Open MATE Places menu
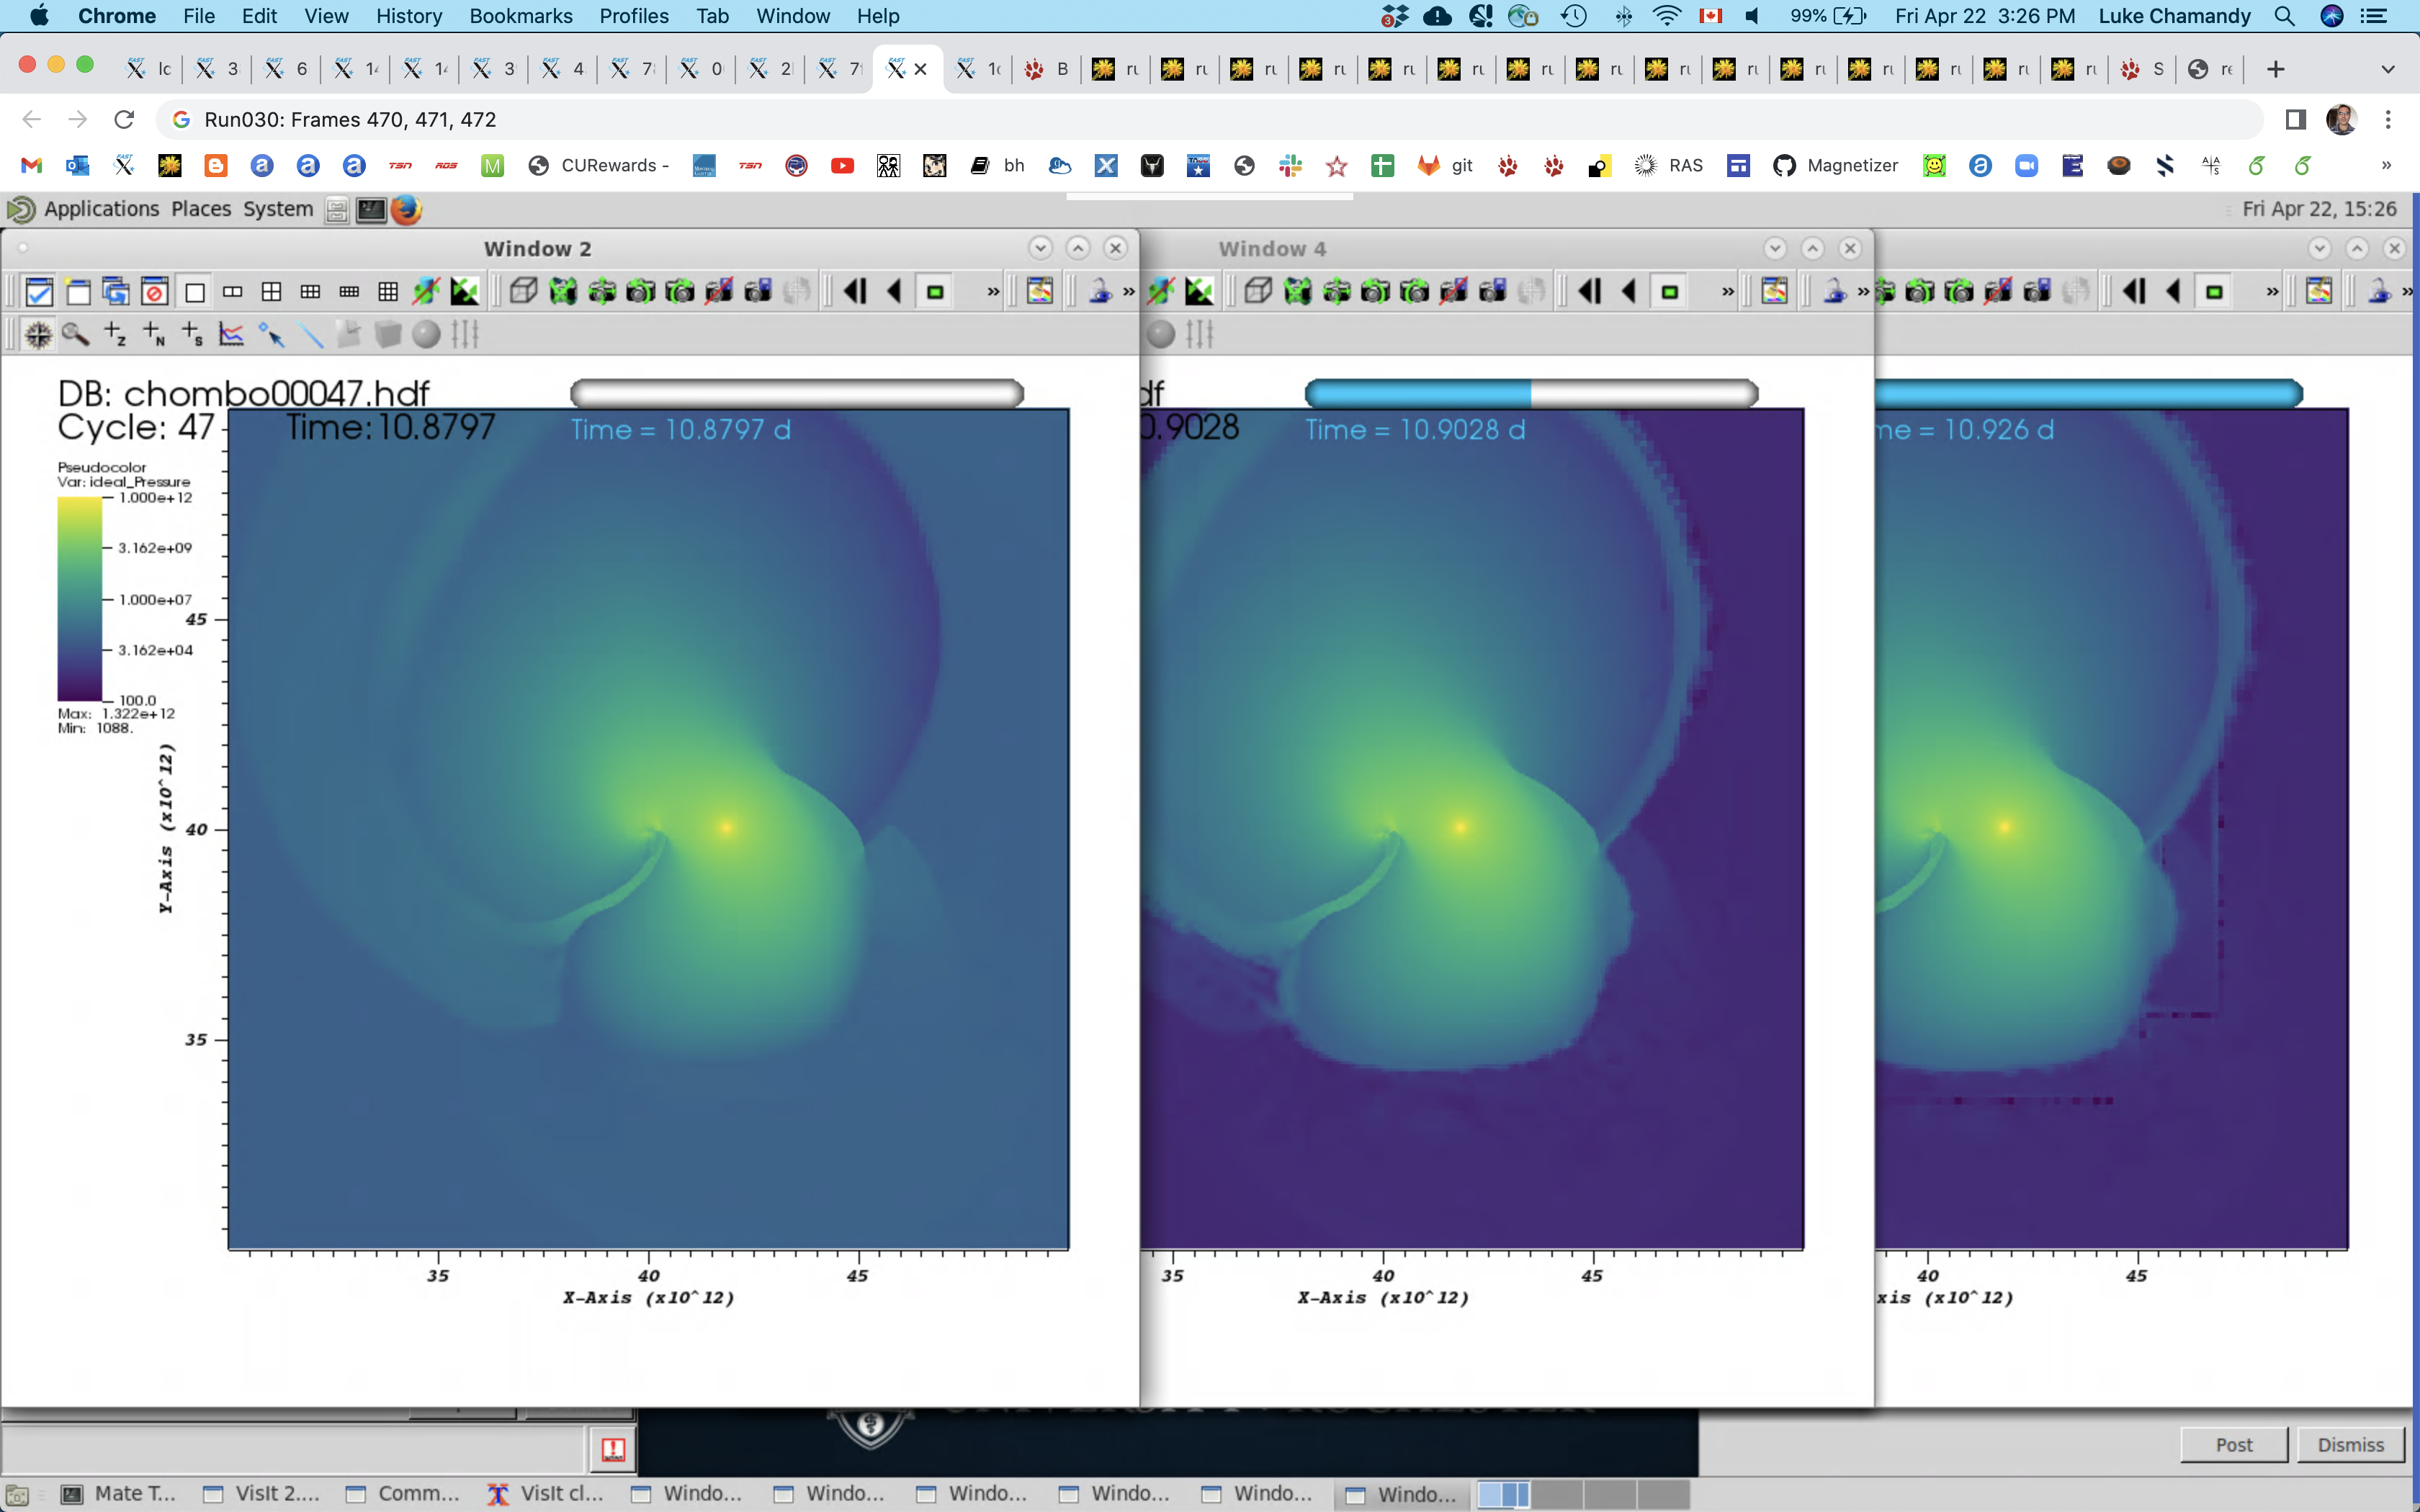Screen dimensions: 2420x1512 point(201,208)
